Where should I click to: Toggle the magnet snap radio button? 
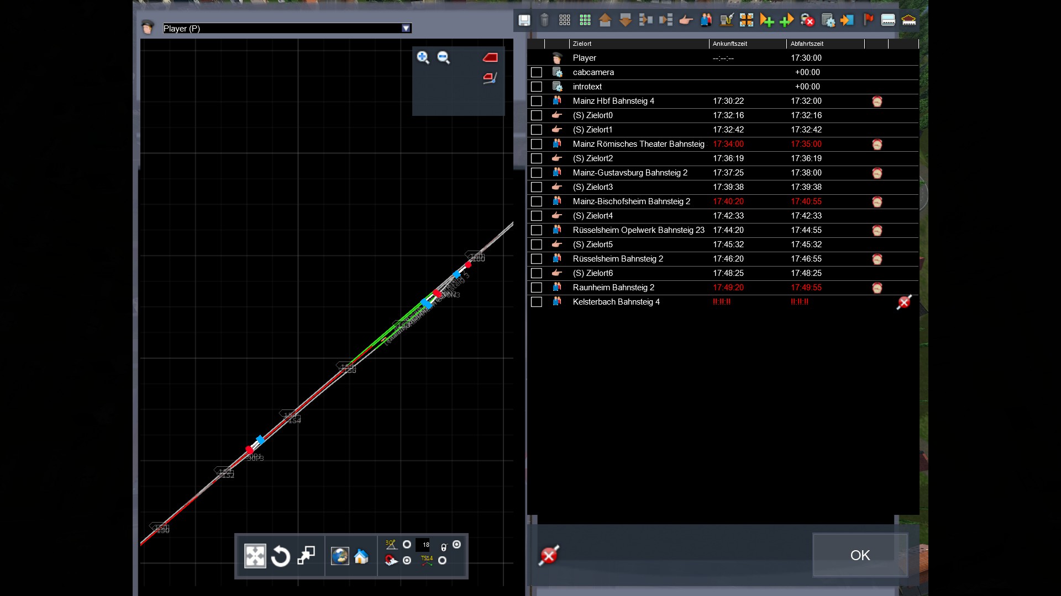(407, 561)
